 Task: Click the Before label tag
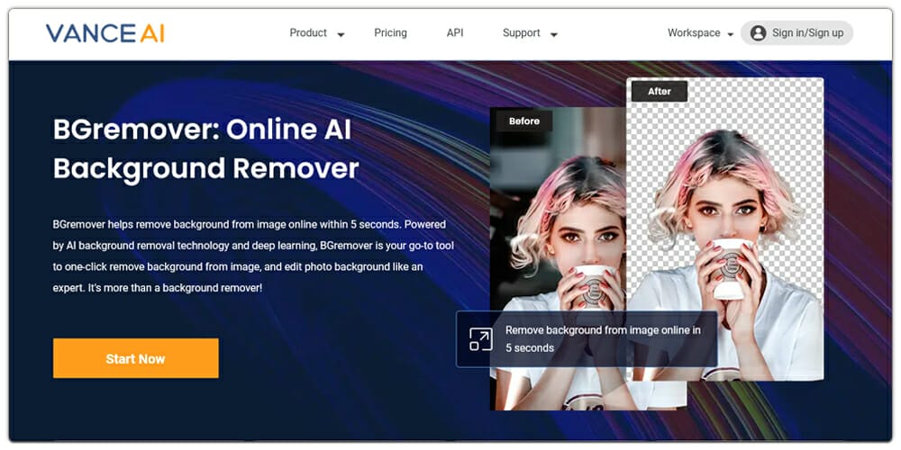524,121
